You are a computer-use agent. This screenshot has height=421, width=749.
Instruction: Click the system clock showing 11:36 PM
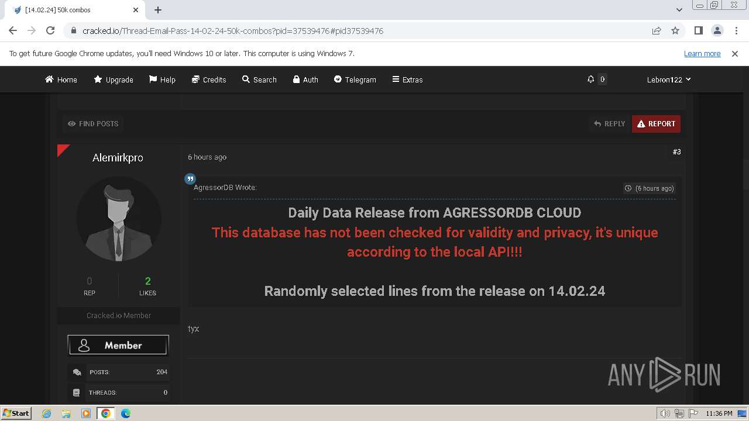pyautogui.click(x=719, y=413)
